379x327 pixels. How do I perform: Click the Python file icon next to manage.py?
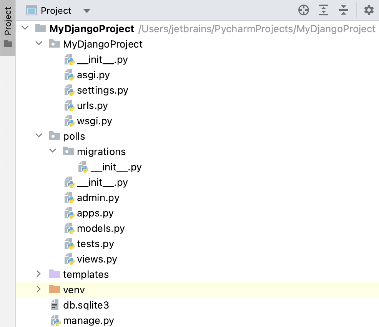tap(56, 320)
